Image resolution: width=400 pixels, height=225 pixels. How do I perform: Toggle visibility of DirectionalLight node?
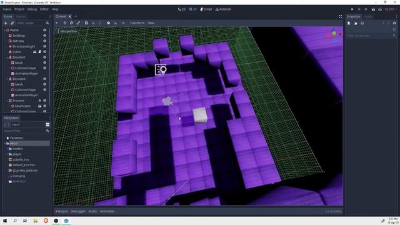(44, 46)
